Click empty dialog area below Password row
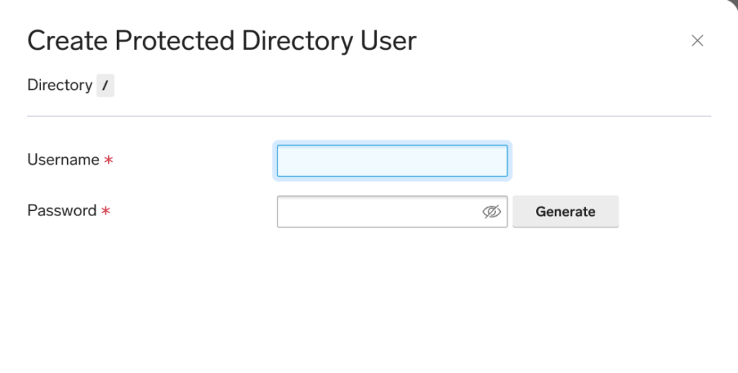This screenshot has width=738, height=373. pos(369,302)
